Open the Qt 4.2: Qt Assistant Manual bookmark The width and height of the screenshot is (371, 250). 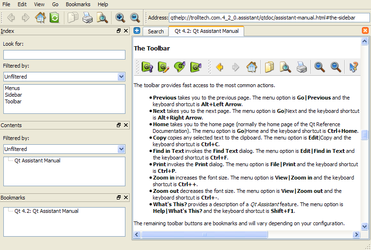click(x=46, y=211)
